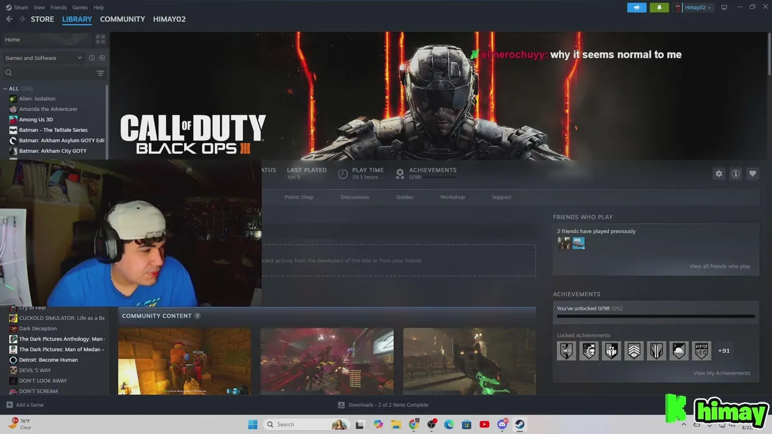The width and height of the screenshot is (772, 434).
Task: Open the green notifications bell
Action: pos(659,7)
